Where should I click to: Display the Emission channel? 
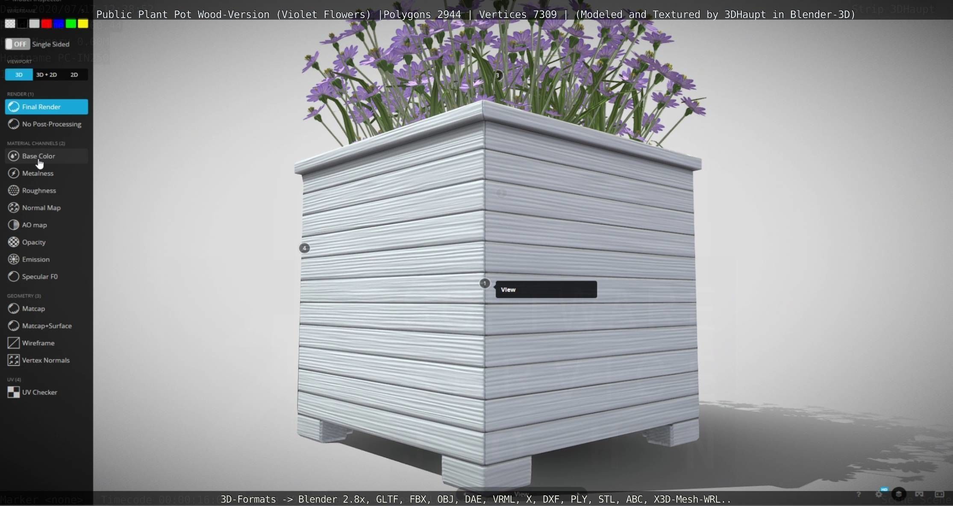(47, 259)
